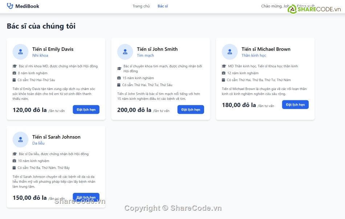Click Sarah Johnson doctor avatar icon
345x219 pixels.
20,140
